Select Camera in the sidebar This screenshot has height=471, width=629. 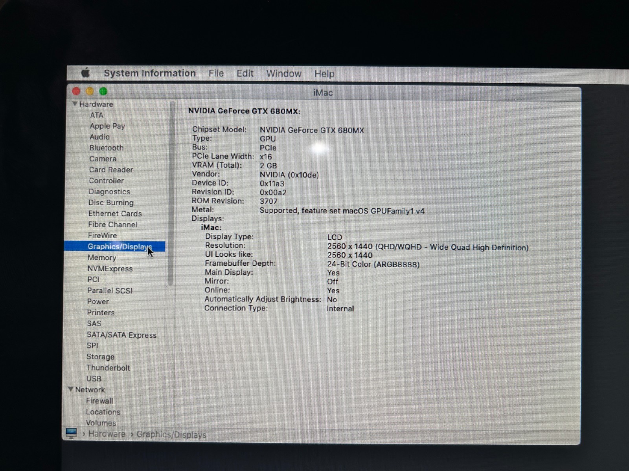pos(103,159)
